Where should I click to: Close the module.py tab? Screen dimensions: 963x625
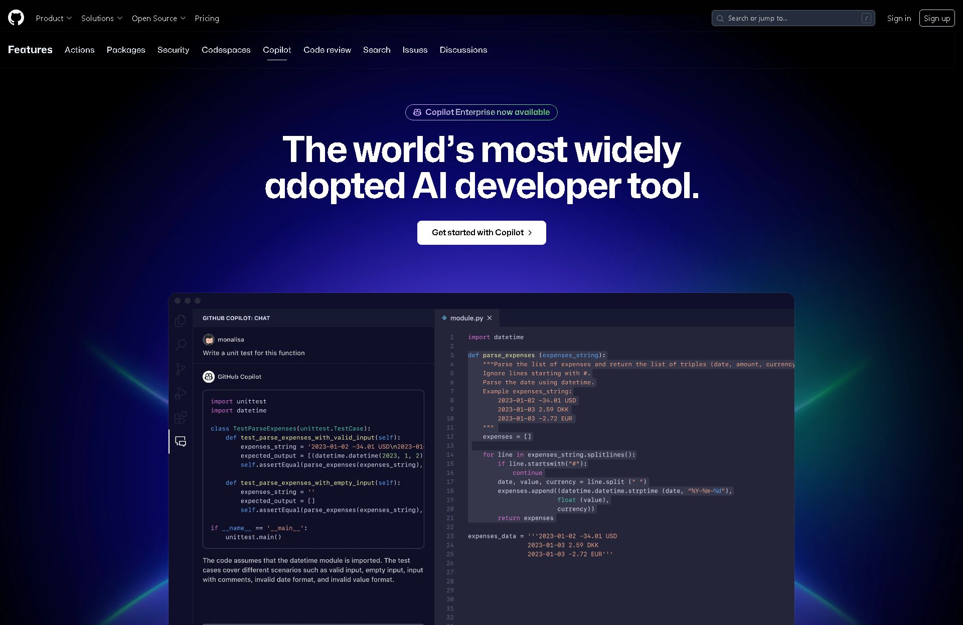(x=490, y=318)
